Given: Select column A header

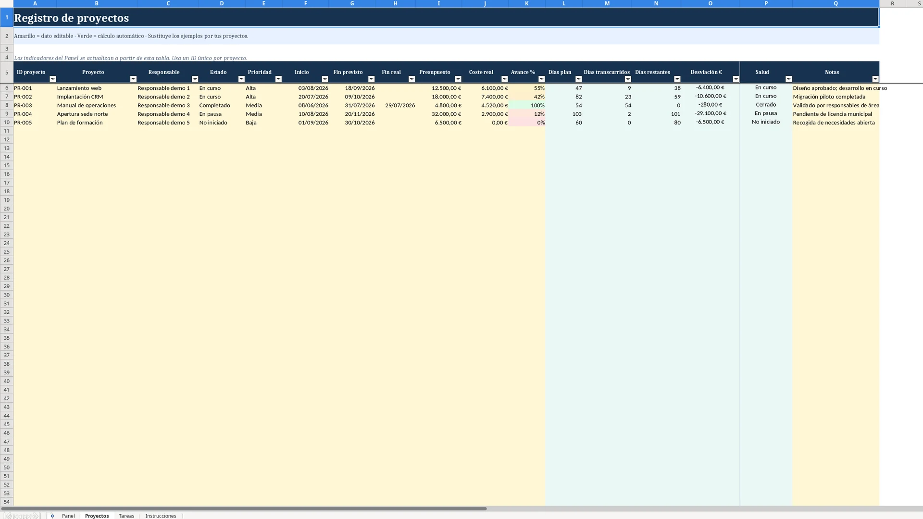Looking at the screenshot, I should click(35, 3).
